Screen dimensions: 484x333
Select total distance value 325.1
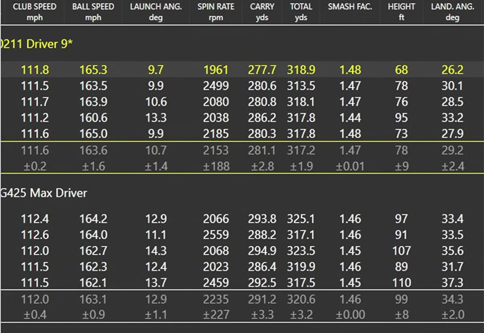click(x=301, y=219)
